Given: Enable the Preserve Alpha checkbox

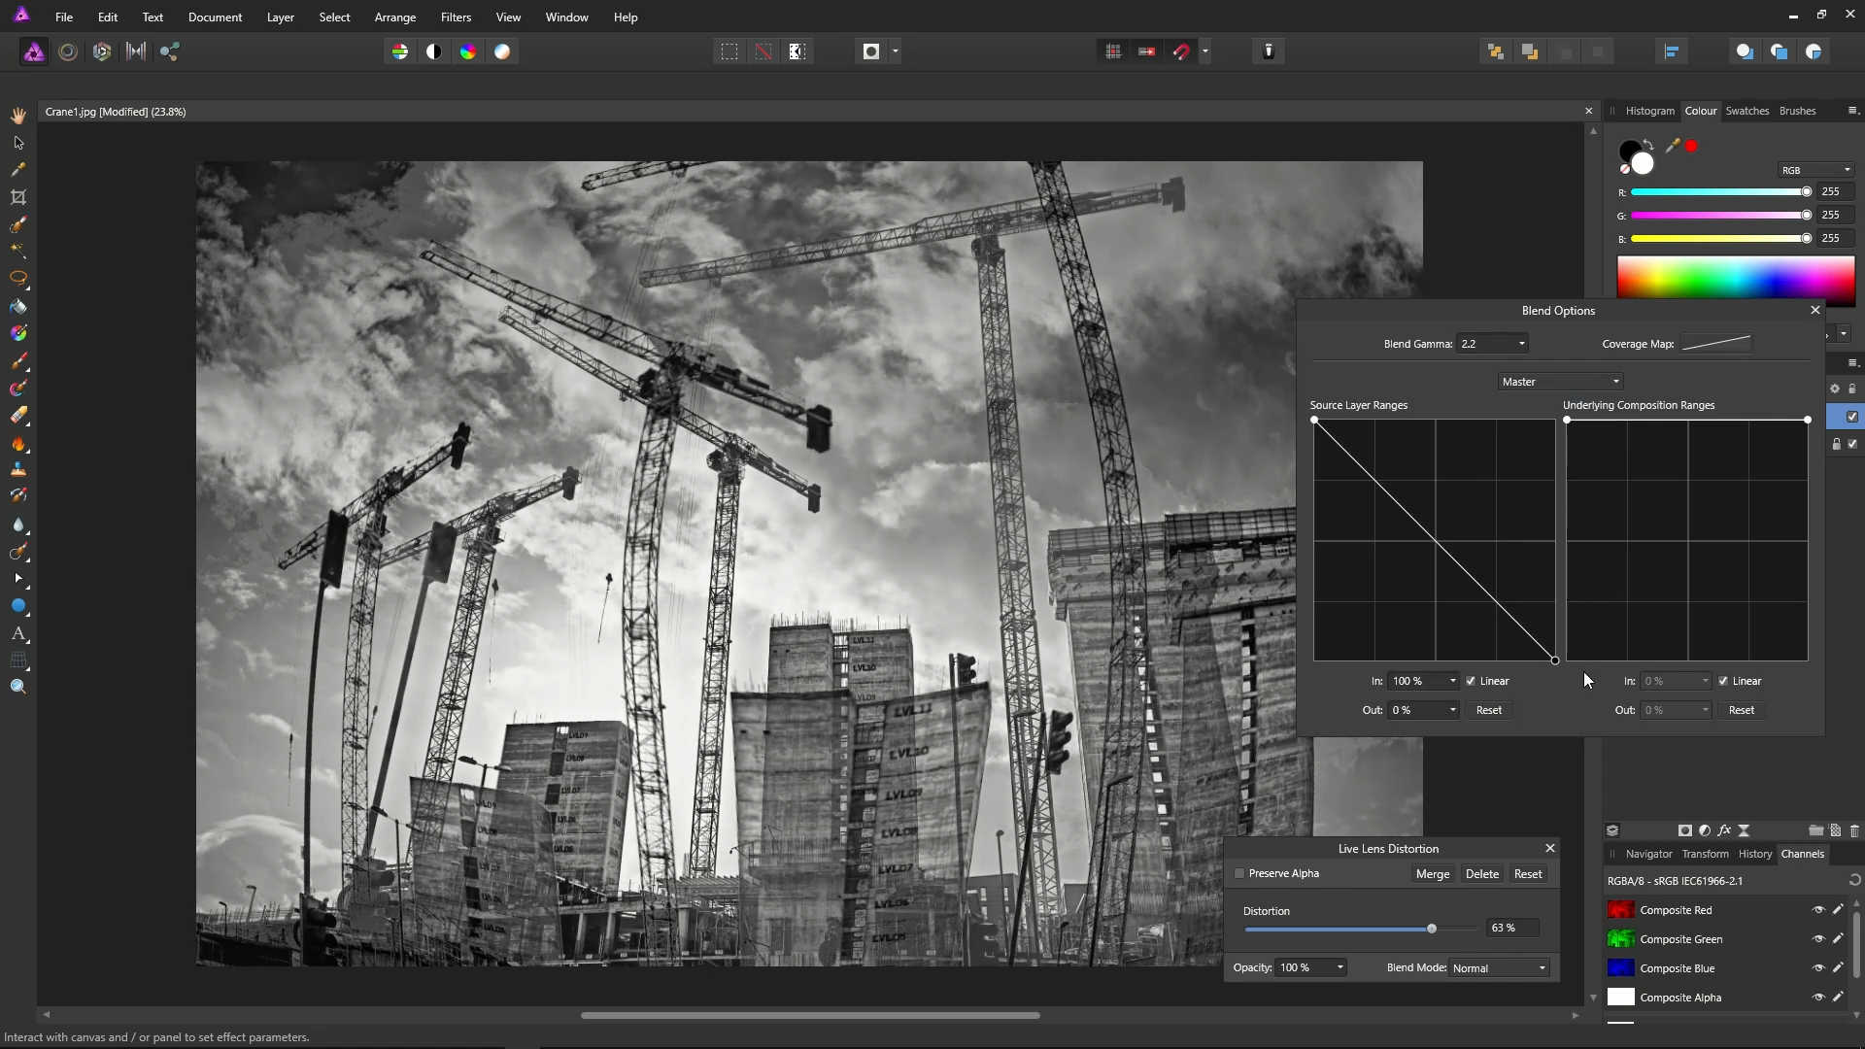Looking at the screenshot, I should 1239,873.
